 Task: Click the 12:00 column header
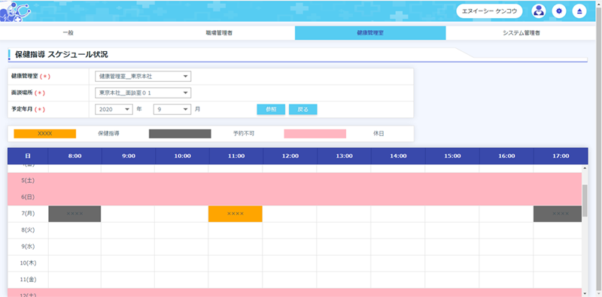[290, 156]
